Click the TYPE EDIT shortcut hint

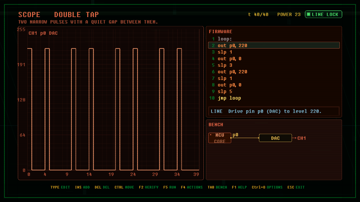[60, 187]
